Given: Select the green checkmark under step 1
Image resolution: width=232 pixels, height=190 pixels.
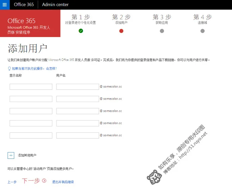Looking at the screenshot, I should click(x=81, y=31).
